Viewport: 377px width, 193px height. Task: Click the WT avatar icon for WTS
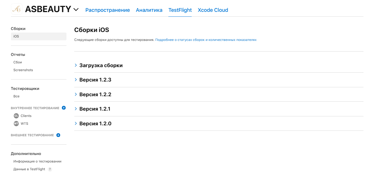click(x=16, y=124)
